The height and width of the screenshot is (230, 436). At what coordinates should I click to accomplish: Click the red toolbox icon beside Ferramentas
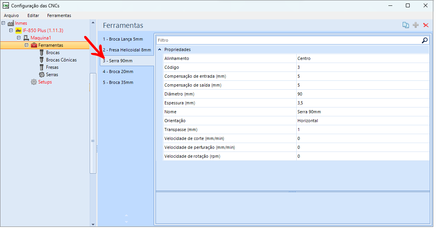pos(34,45)
